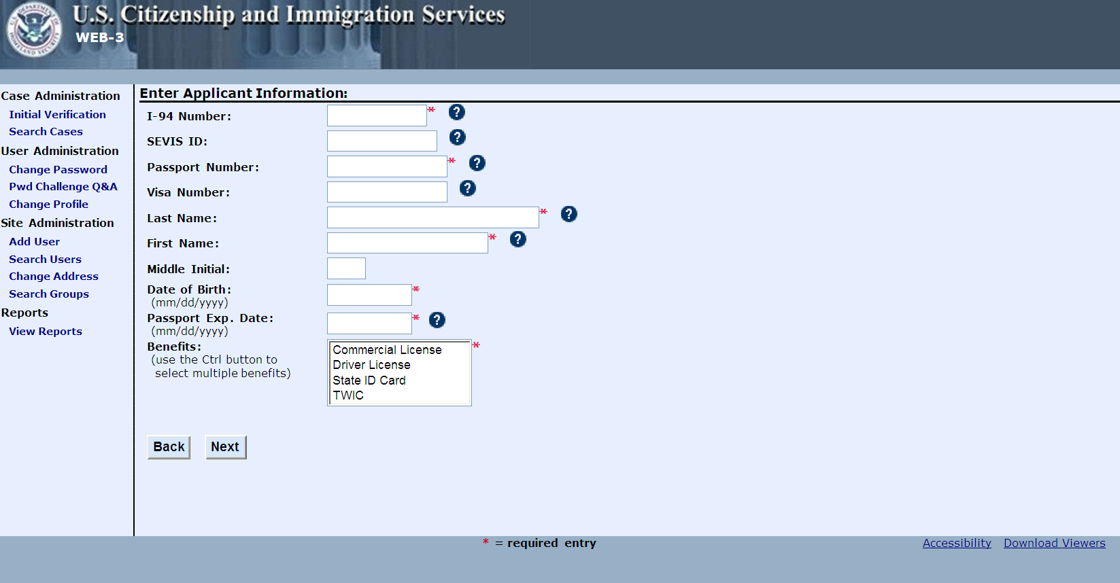The width and height of the screenshot is (1120, 583).
Task: Open Initial Verification in sidebar
Action: (x=58, y=115)
